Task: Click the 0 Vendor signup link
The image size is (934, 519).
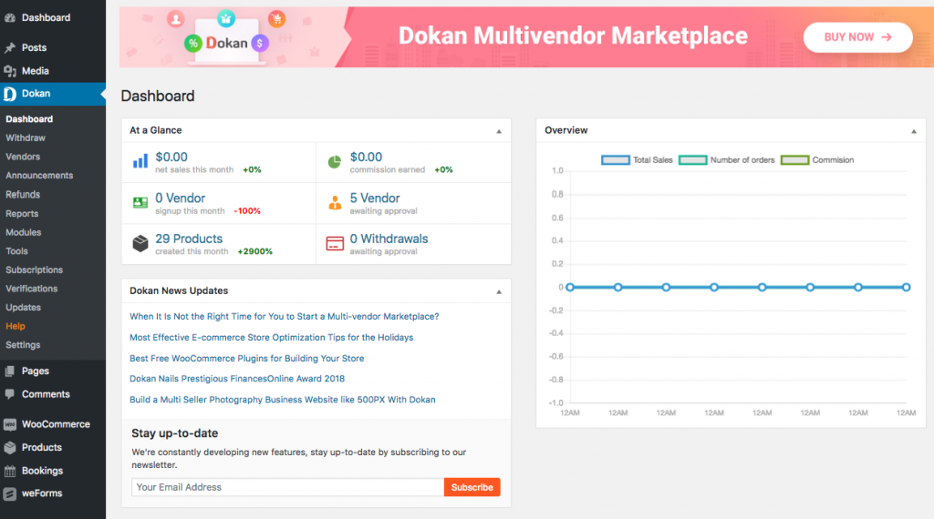Action: 180,198
